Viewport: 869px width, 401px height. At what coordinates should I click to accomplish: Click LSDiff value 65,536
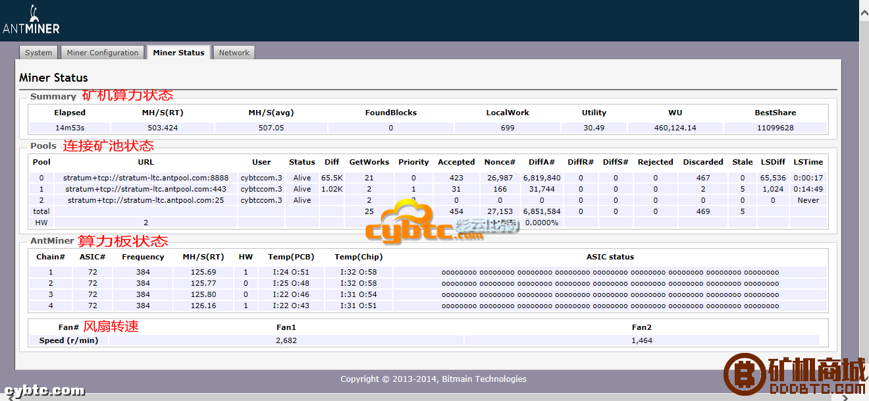point(773,178)
